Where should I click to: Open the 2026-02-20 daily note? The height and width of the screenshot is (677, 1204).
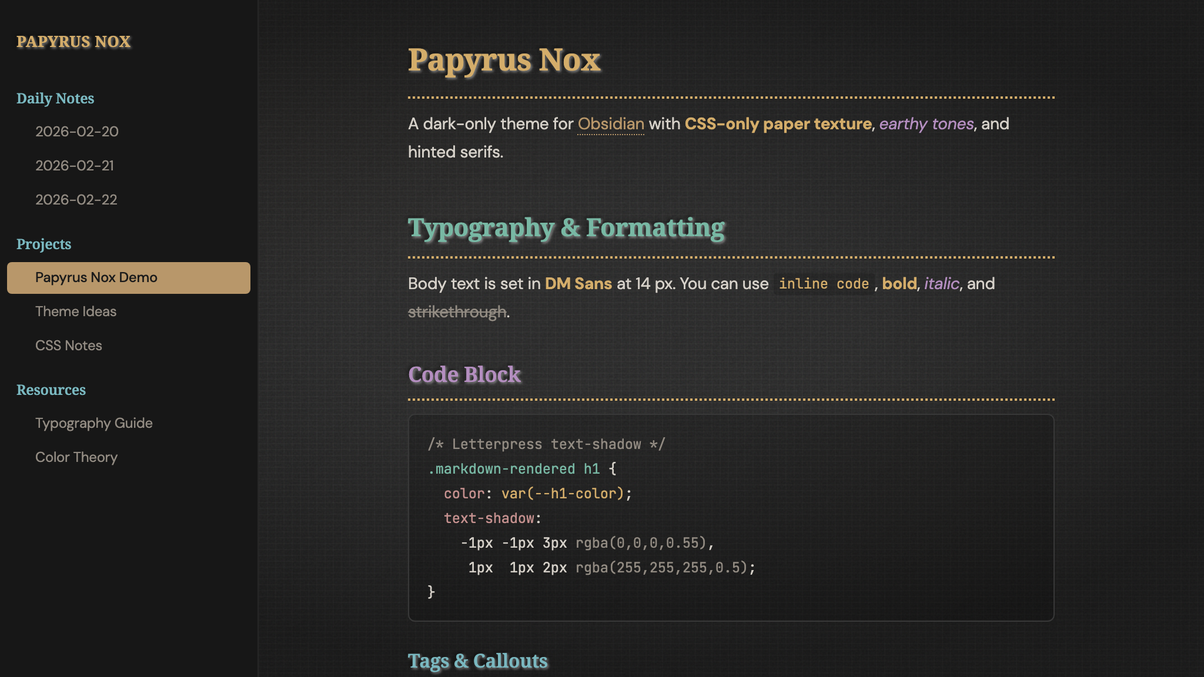pos(77,132)
